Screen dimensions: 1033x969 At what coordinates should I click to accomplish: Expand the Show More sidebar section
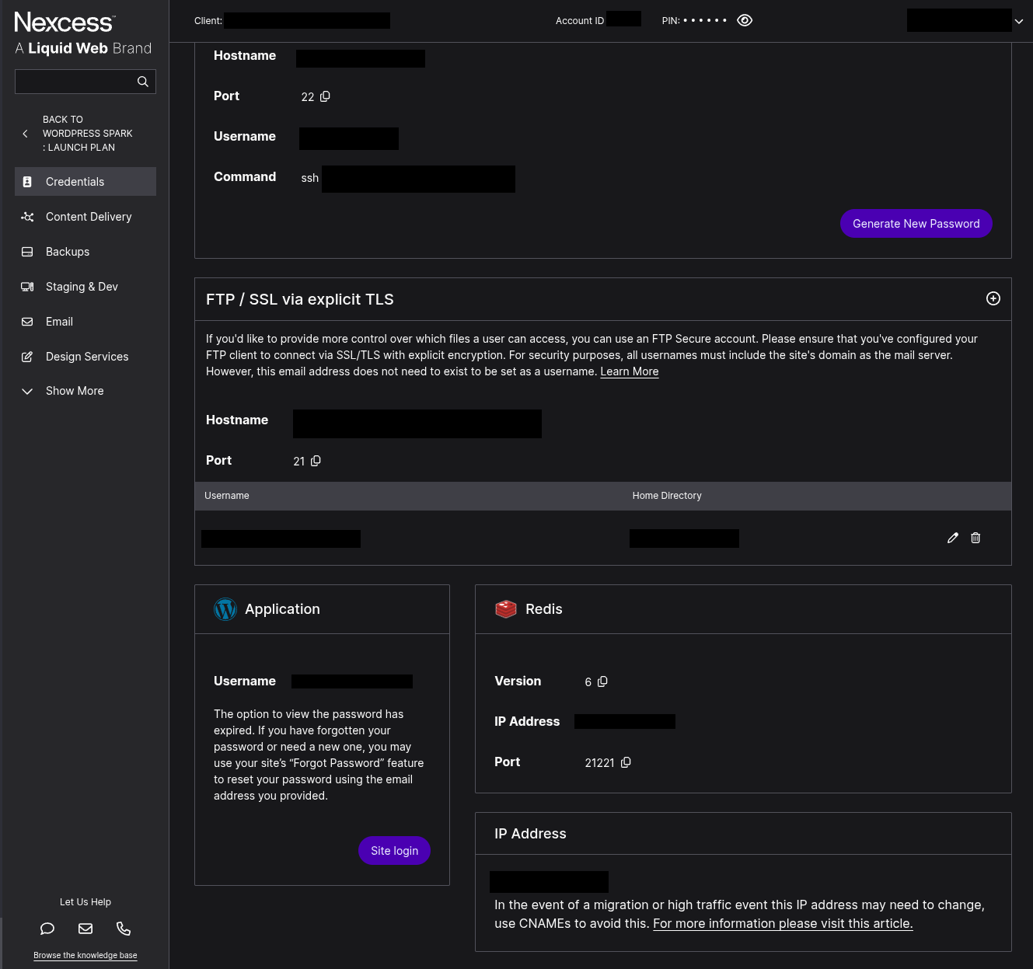click(74, 391)
